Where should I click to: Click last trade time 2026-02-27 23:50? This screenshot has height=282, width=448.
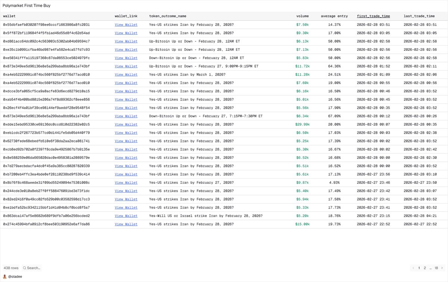click(x=420, y=183)
